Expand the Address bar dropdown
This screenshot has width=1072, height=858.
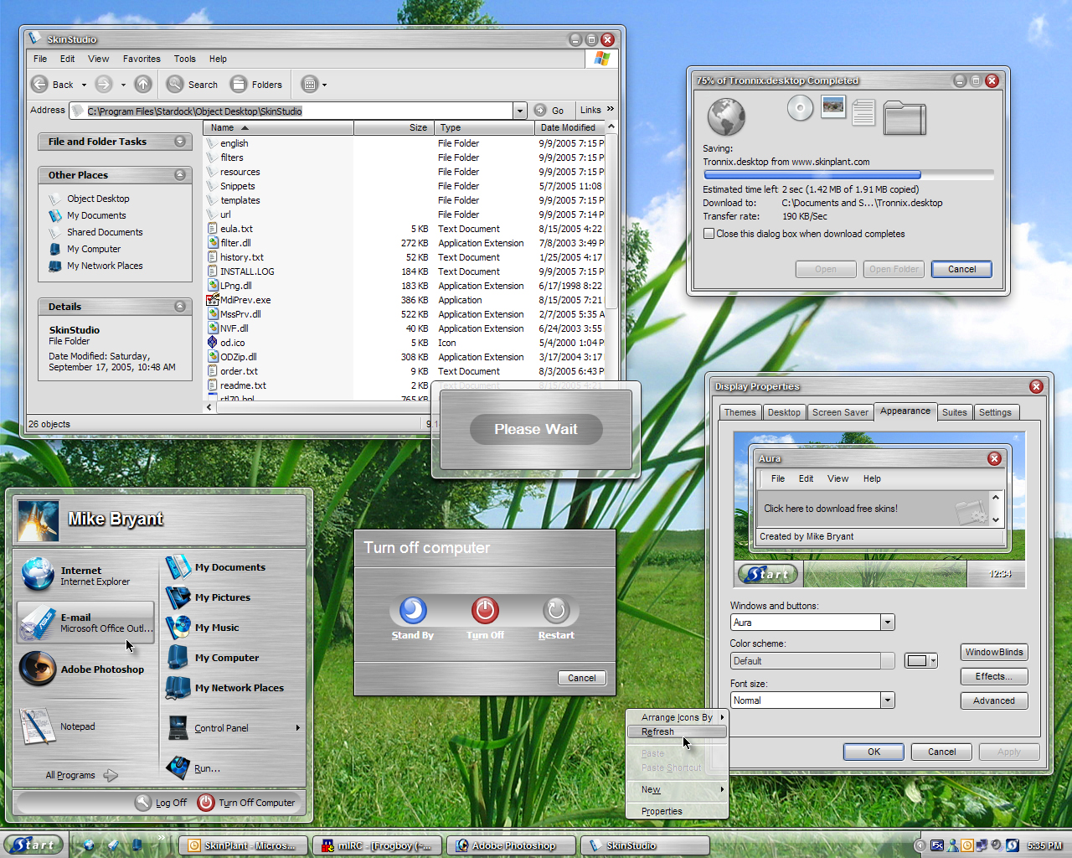[520, 111]
